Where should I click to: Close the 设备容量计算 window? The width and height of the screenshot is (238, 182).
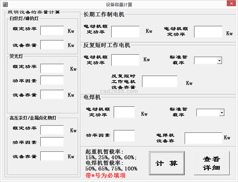[x=231, y=4]
